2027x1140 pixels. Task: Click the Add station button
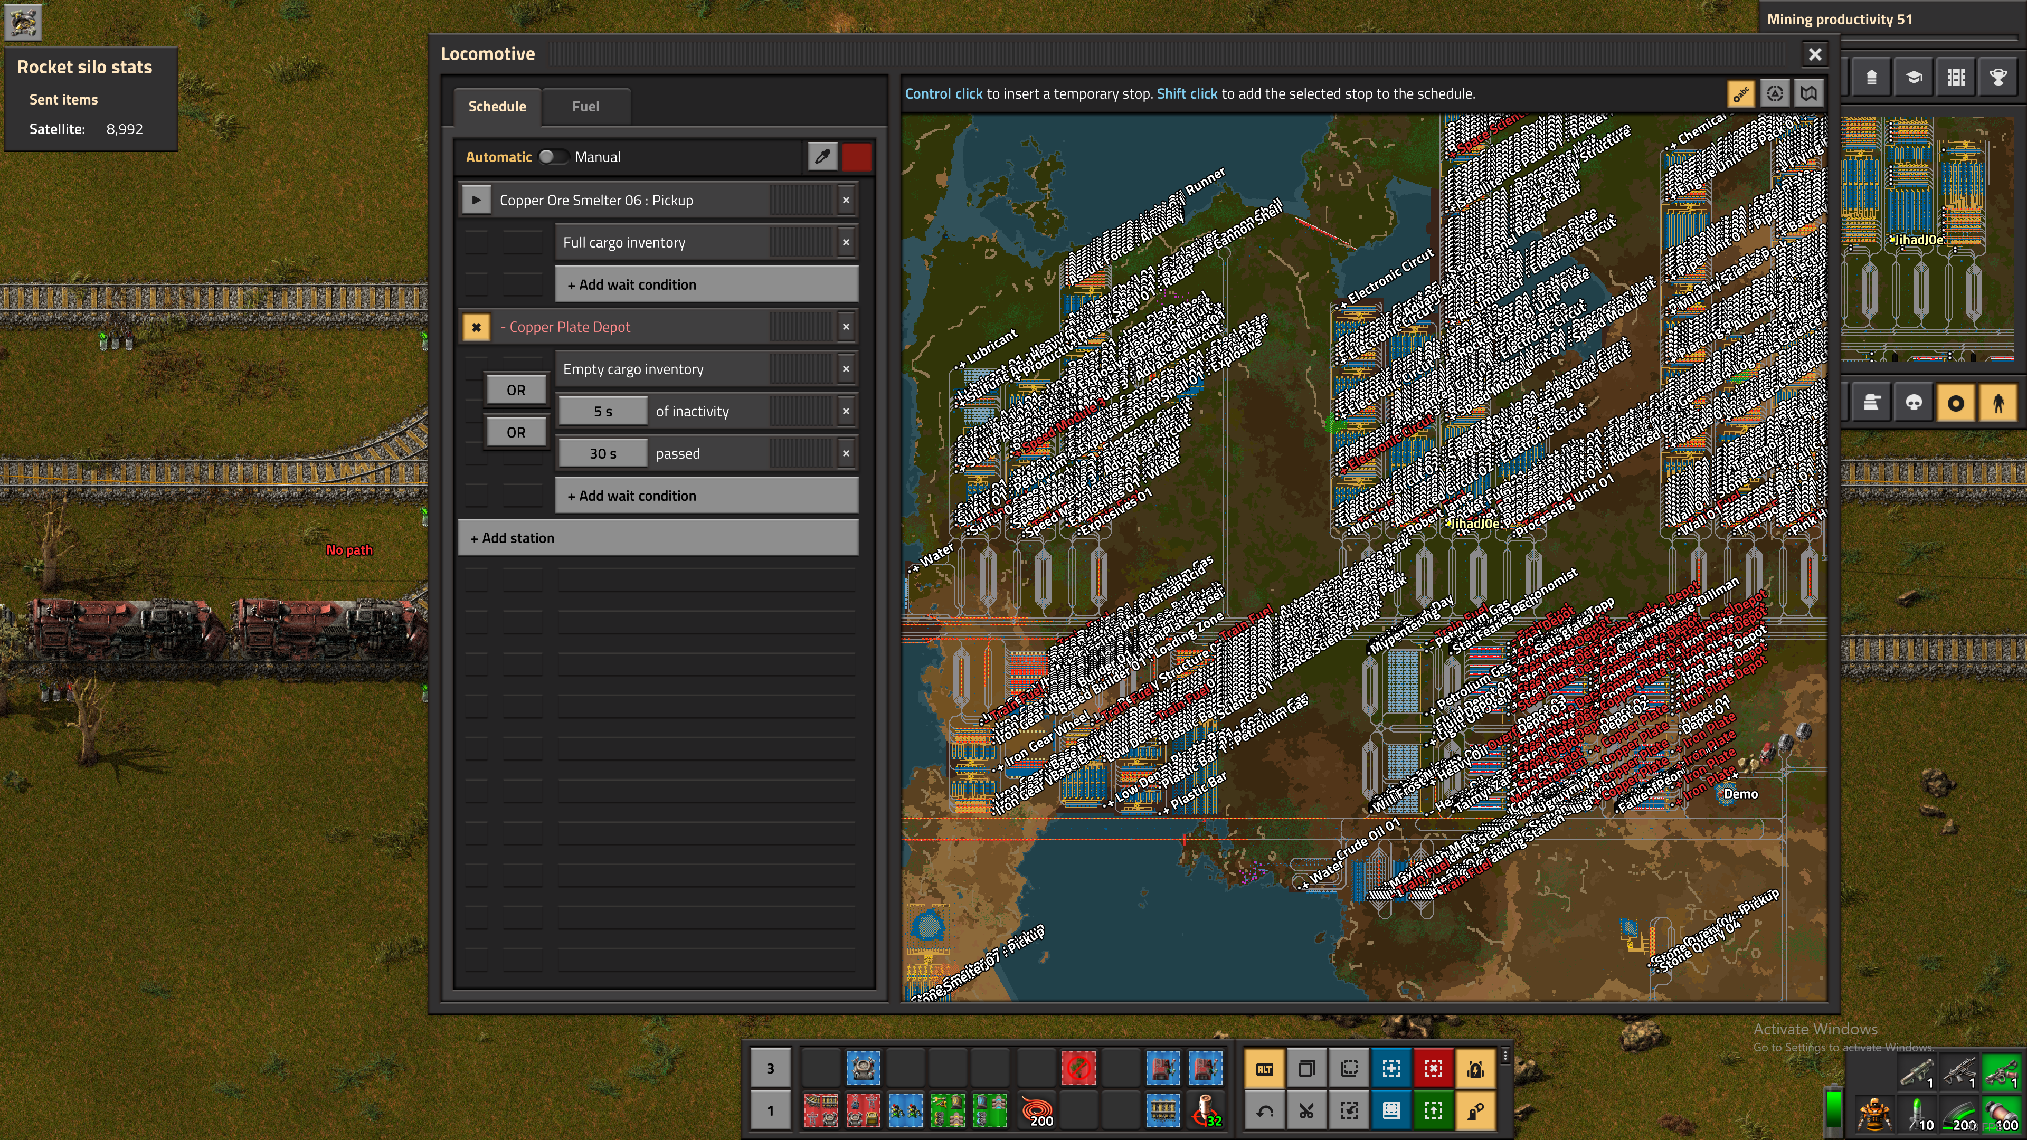point(657,538)
